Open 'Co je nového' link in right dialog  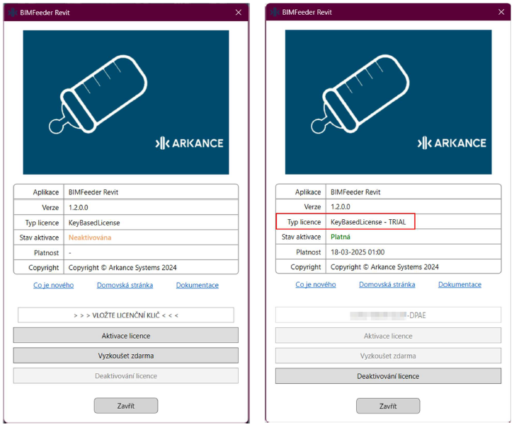[316, 284]
